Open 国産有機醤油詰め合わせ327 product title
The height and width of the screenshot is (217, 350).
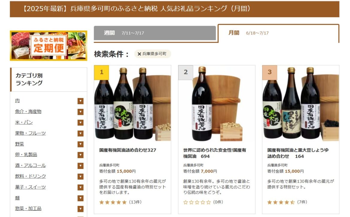pos(128,150)
